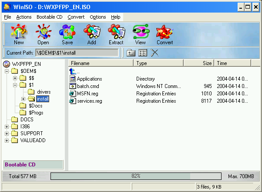Image resolution: width=262 pixels, height=192 pixels.
Task: Click the list view properties icon
Action: (x=143, y=53)
